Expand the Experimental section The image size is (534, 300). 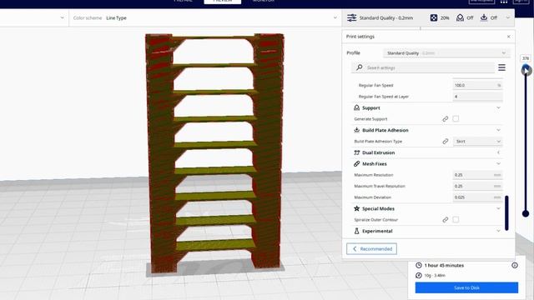point(498,231)
